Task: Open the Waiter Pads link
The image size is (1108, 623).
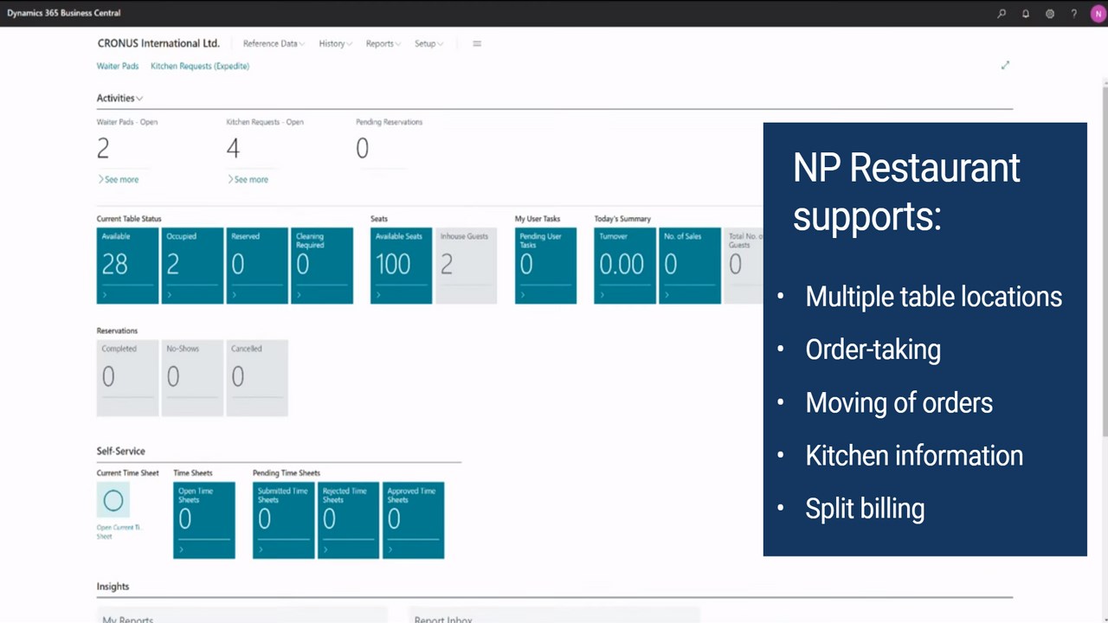Action: coord(118,66)
